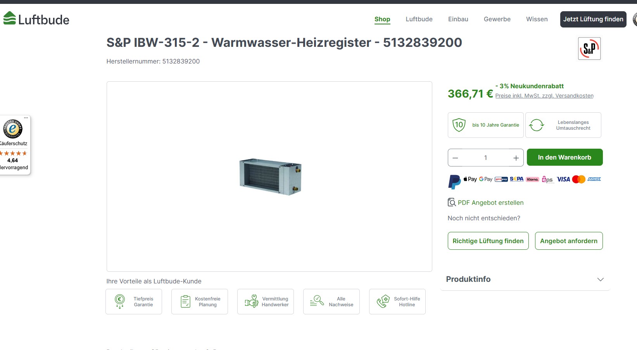The width and height of the screenshot is (637, 350).
Task: Click the PayPal payment icon
Action: [454, 181]
